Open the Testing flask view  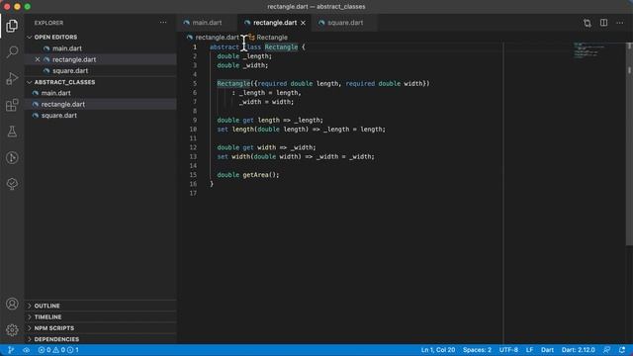(x=12, y=132)
